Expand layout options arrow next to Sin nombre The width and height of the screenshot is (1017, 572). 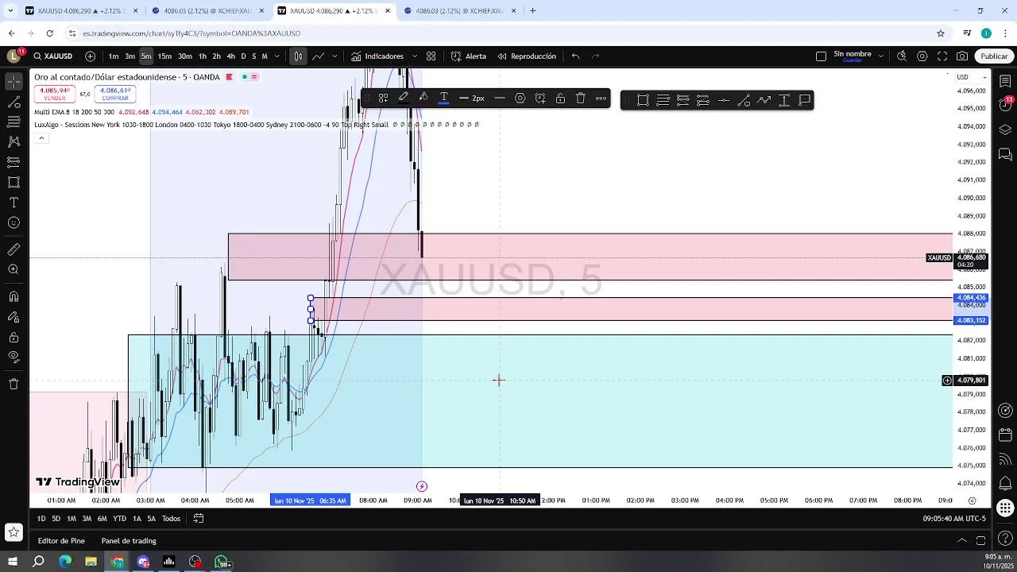click(880, 56)
